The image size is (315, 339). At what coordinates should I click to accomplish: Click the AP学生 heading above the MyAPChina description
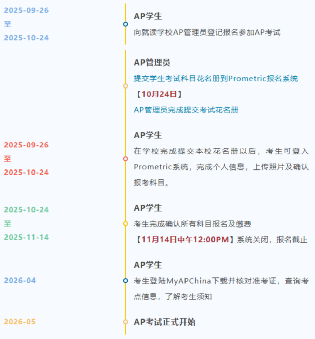148,265
